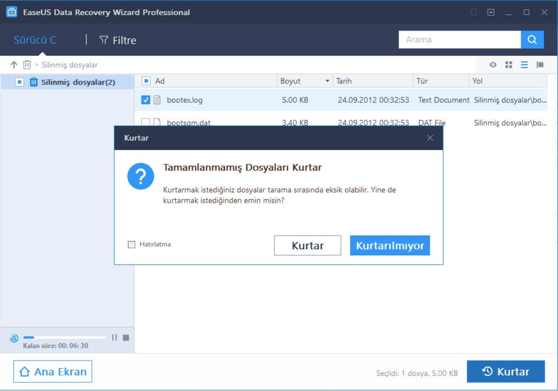Viewport: 558px width, 391px height.
Task: Return home via Ana Ekran
Action: tap(52, 371)
